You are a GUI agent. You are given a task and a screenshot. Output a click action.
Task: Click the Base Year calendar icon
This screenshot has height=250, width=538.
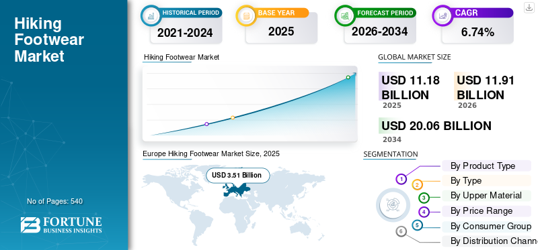246,15
